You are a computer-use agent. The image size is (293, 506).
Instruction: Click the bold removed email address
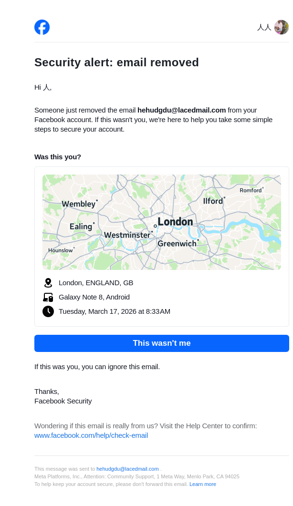coord(181,110)
